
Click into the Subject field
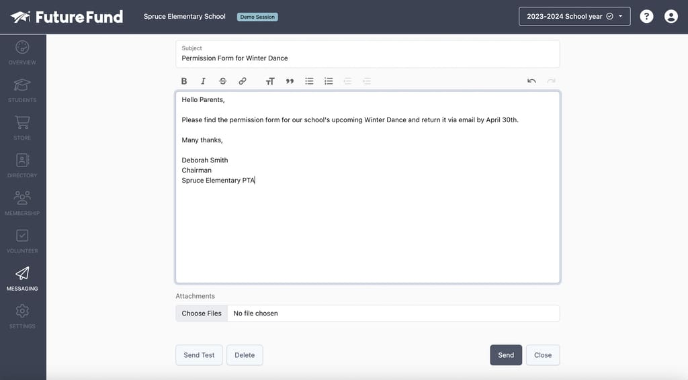(368, 58)
